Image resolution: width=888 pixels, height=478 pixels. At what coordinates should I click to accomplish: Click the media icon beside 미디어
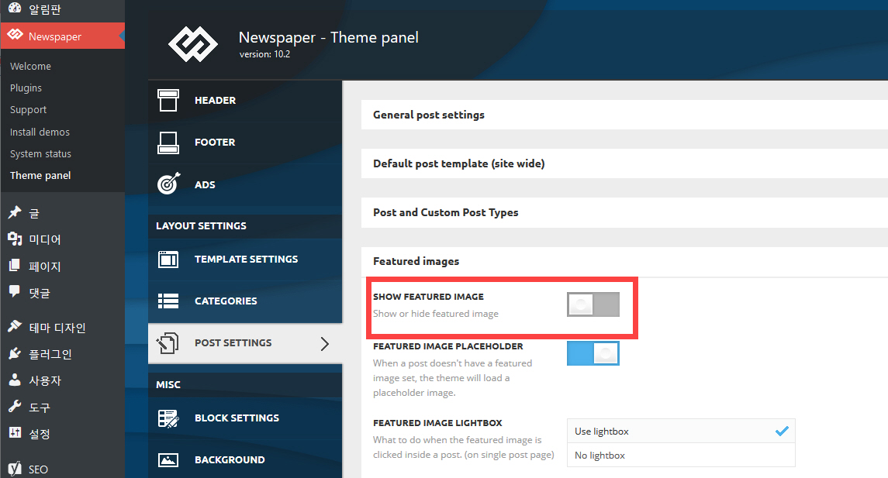[15, 239]
